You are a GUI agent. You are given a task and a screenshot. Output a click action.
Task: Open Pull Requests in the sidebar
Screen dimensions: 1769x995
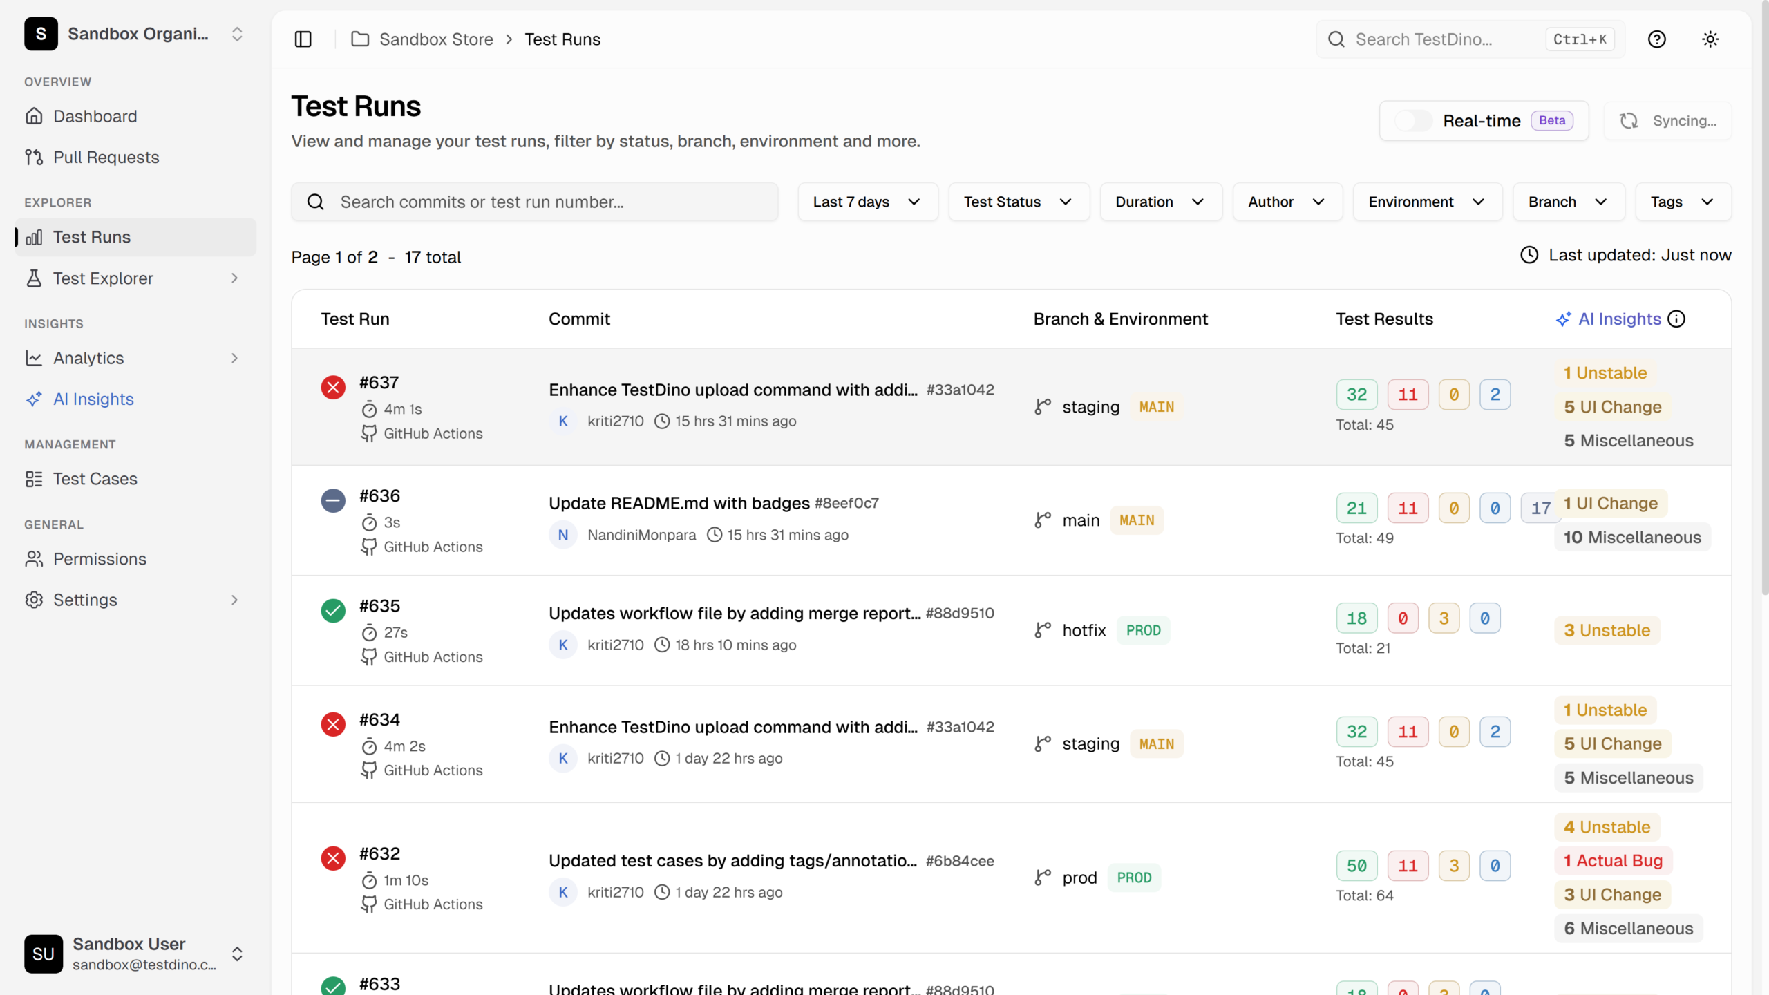coord(106,157)
